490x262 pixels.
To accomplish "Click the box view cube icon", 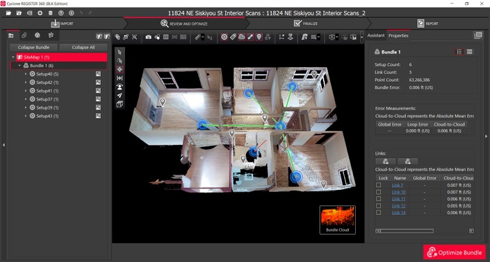I will click(x=120, y=104).
